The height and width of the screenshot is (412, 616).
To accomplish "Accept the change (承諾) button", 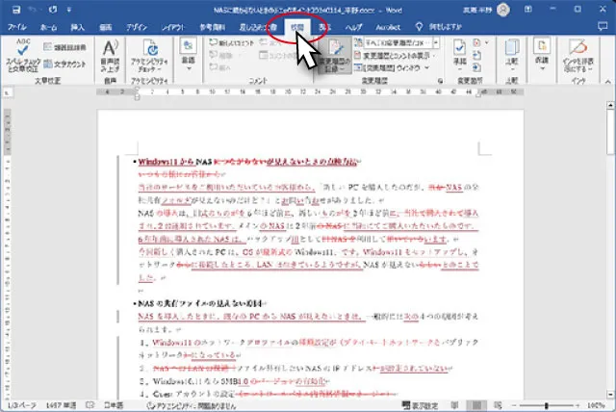I will point(460,56).
